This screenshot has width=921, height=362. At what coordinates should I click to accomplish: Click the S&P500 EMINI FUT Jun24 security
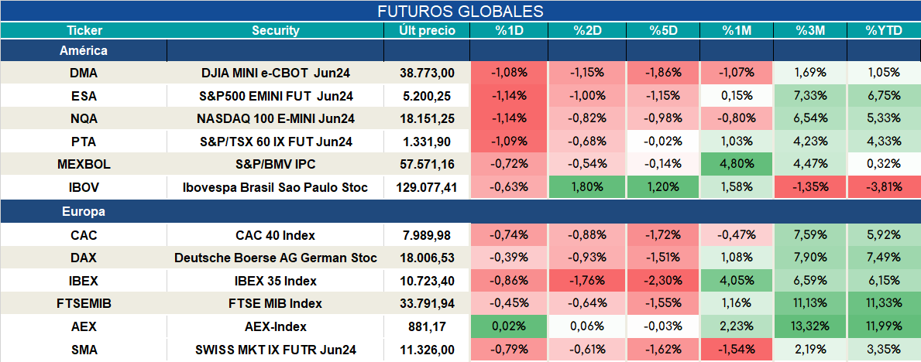tap(276, 96)
